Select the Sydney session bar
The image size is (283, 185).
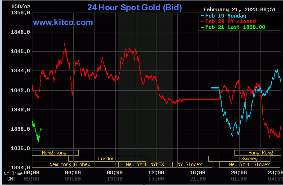coord(249,159)
